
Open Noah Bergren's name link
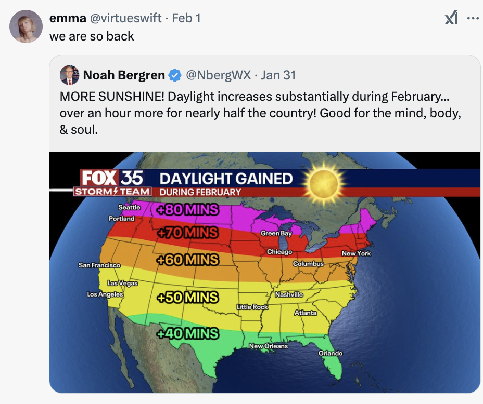coord(124,75)
